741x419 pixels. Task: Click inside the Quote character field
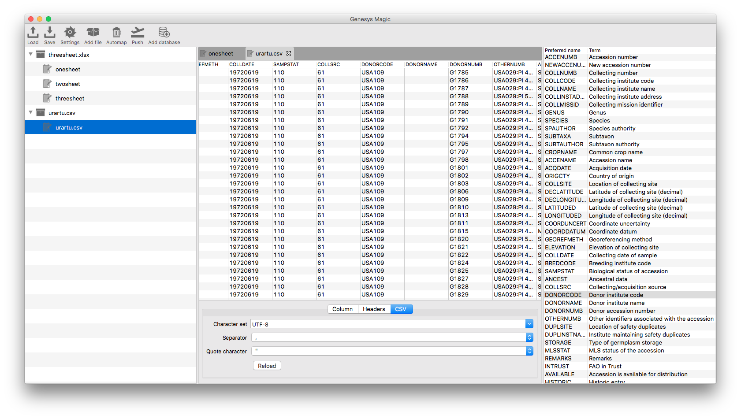[389, 351]
